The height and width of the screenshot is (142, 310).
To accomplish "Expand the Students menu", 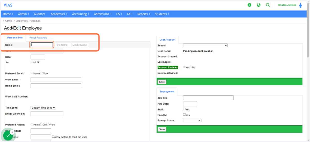I will click(x=162, y=14).
